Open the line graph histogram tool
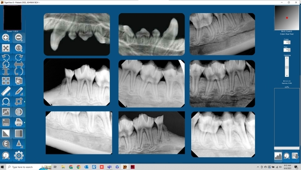Screen dimensions: 301x170 tap(6, 112)
